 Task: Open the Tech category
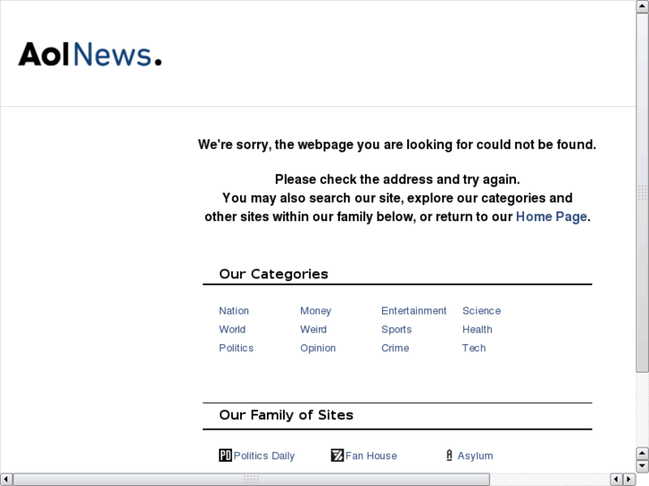point(474,348)
